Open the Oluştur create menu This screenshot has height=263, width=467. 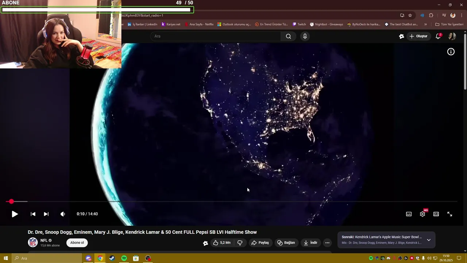click(x=418, y=36)
